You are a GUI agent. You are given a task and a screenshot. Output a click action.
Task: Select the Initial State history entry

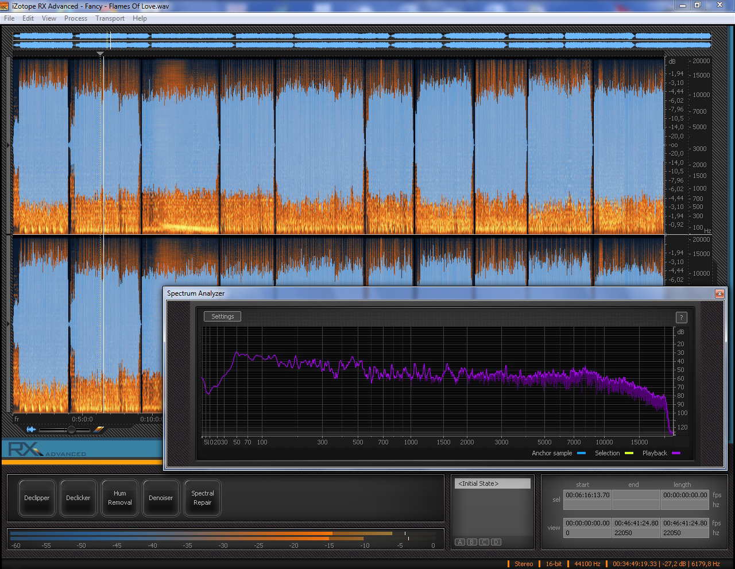tap(493, 483)
